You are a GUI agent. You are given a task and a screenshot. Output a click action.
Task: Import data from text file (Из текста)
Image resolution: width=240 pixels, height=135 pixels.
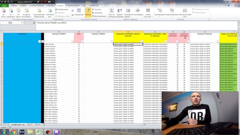click(18, 13)
